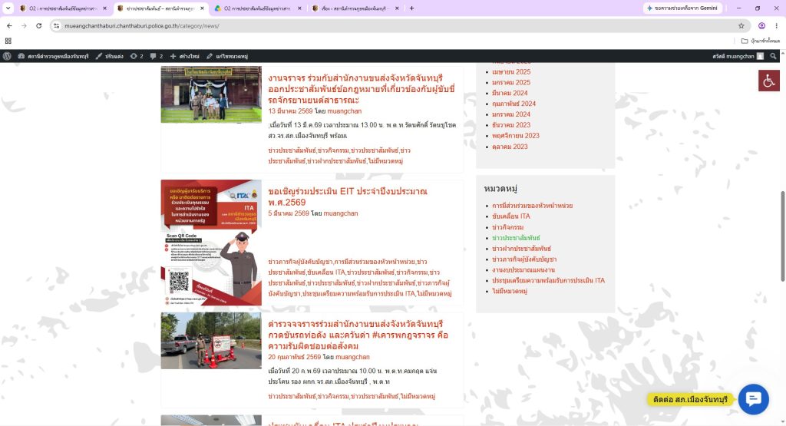
Task: Open the all bookmarks folder
Action: click(761, 41)
